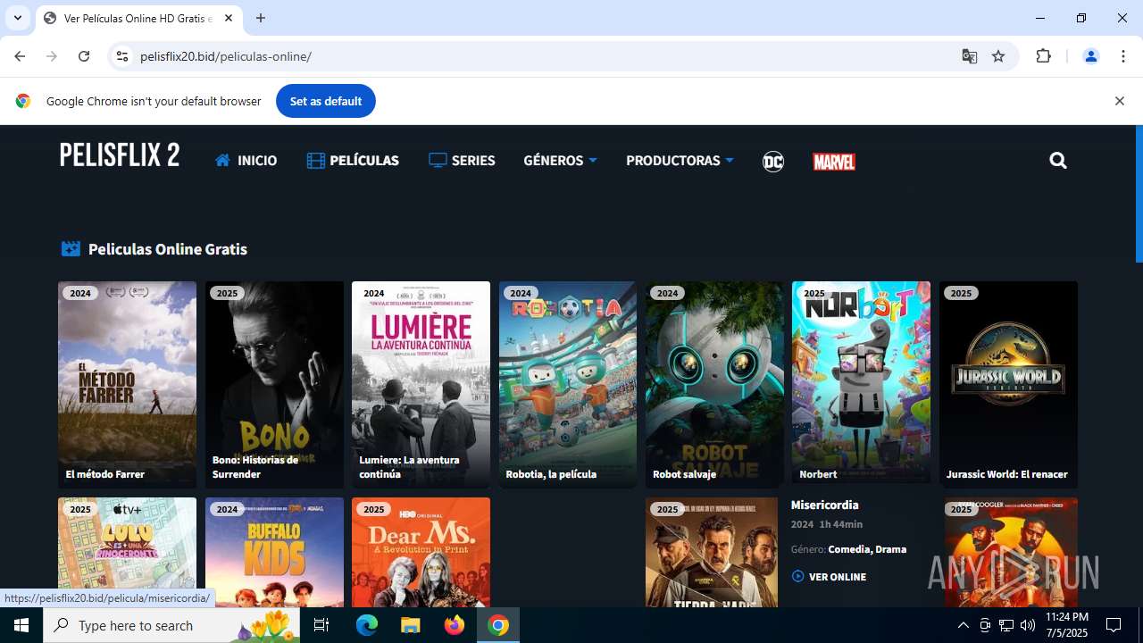Viewport: 1143px width, 643px height.
Task: Open the Chrome extensions puzzle icon
Action: [1043, 56]
